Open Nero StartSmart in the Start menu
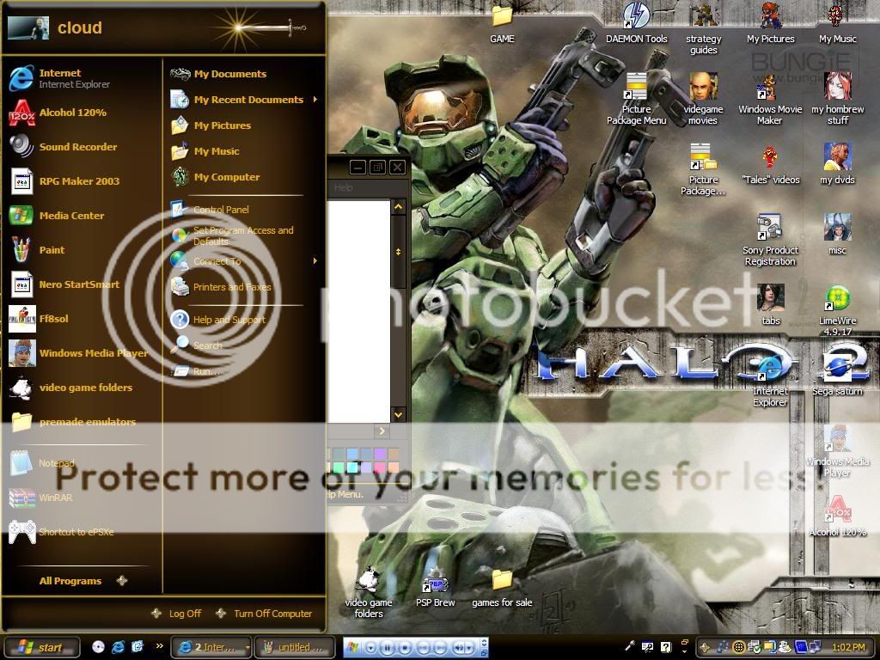This screenshot has height=660, width=880. tap(78, 284)
